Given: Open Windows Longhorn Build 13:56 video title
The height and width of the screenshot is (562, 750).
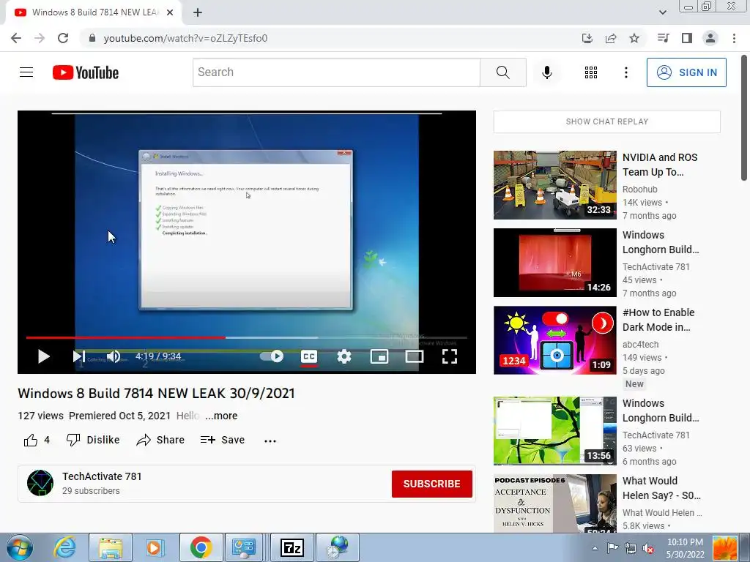Looking at the screenshot, I should pos(661,411).
